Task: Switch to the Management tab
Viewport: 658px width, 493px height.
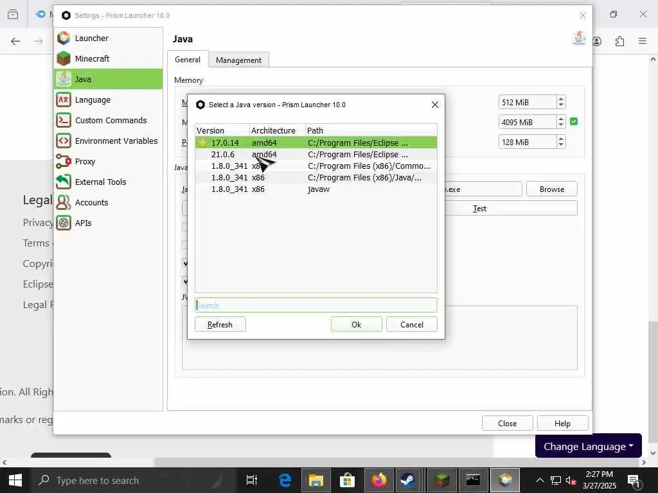Action: (x=238, y=60)
